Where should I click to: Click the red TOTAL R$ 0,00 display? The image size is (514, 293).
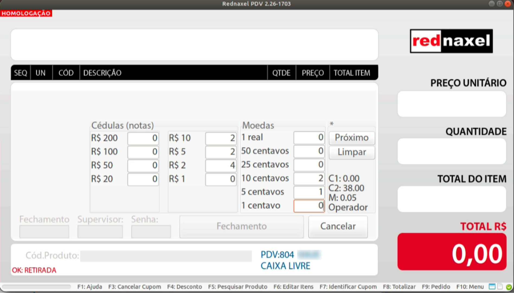click(x=452, y=252)
